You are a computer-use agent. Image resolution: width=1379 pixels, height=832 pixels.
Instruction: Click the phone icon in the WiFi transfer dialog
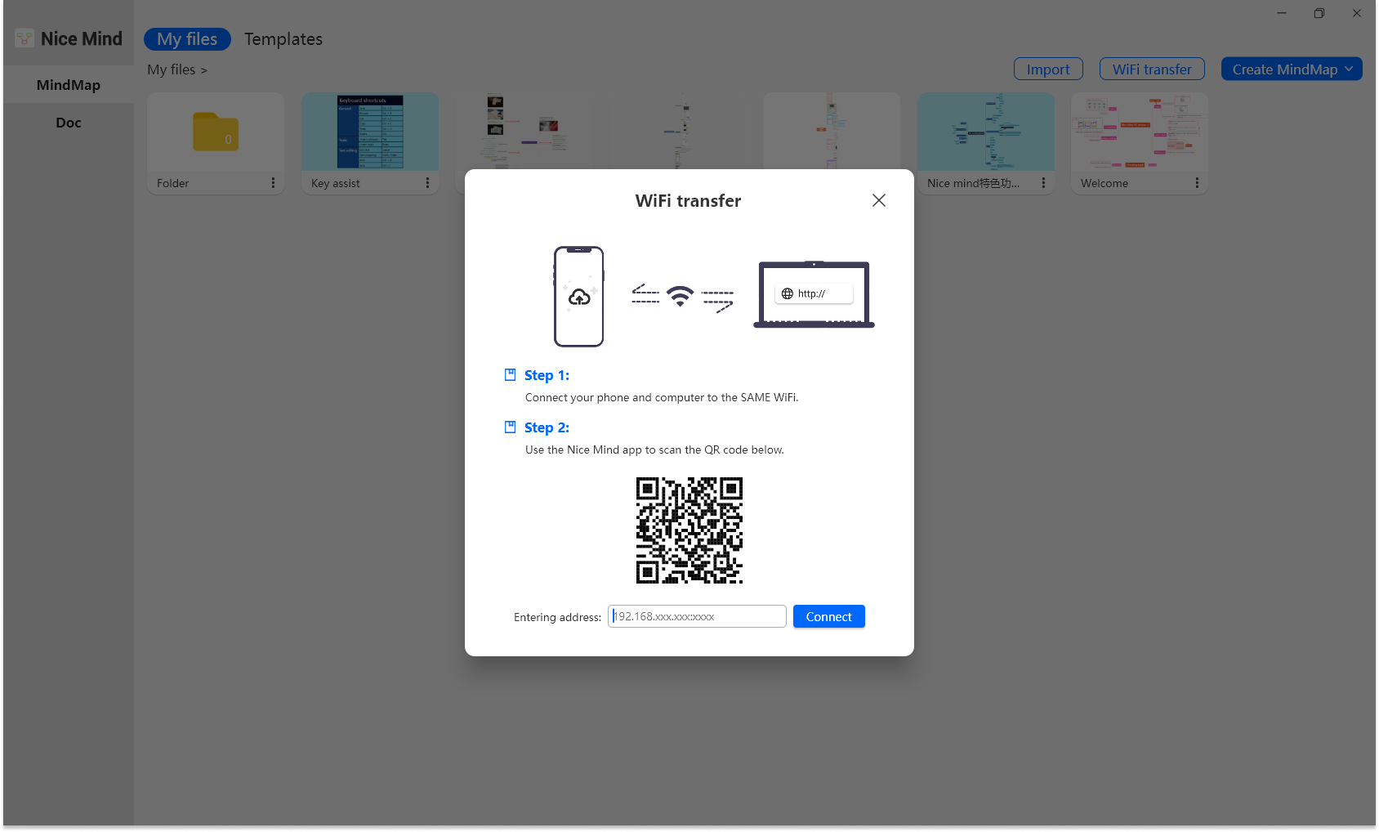(578, 296)
